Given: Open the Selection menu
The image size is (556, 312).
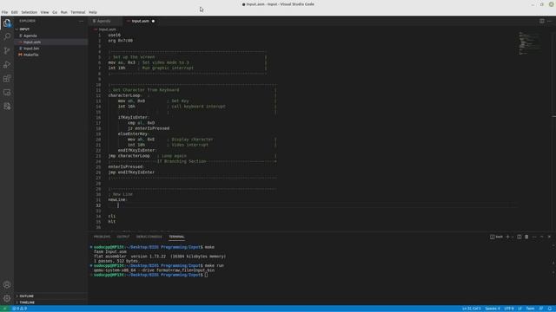Looking at the screenshot, I should pos(29,12).
